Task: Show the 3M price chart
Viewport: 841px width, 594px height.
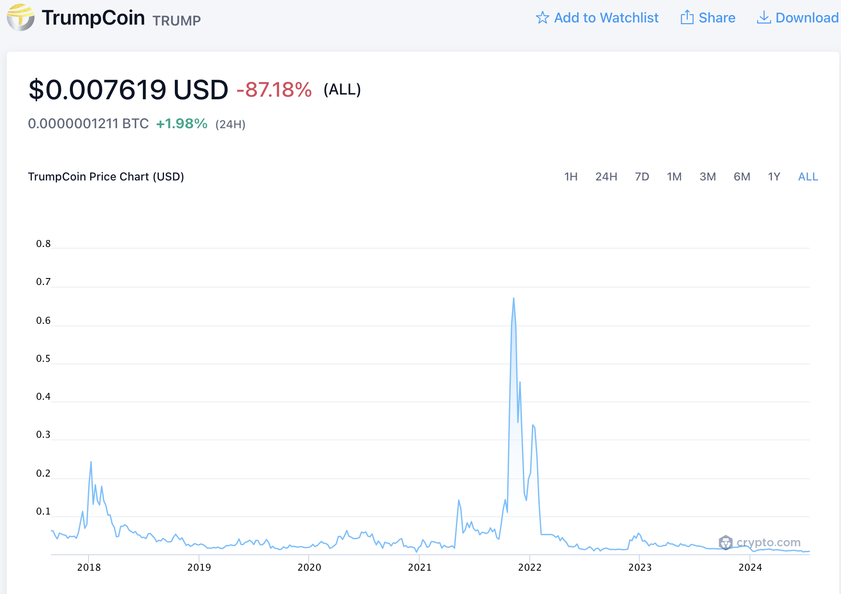Action: [708, 177]
